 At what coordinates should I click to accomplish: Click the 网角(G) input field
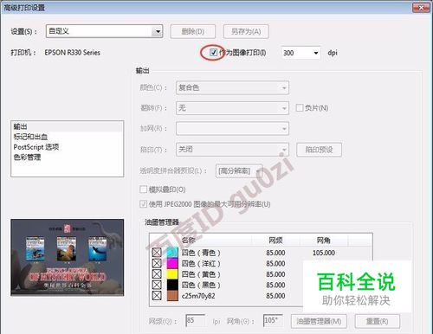pyautogui.click(x=273, y=321)
